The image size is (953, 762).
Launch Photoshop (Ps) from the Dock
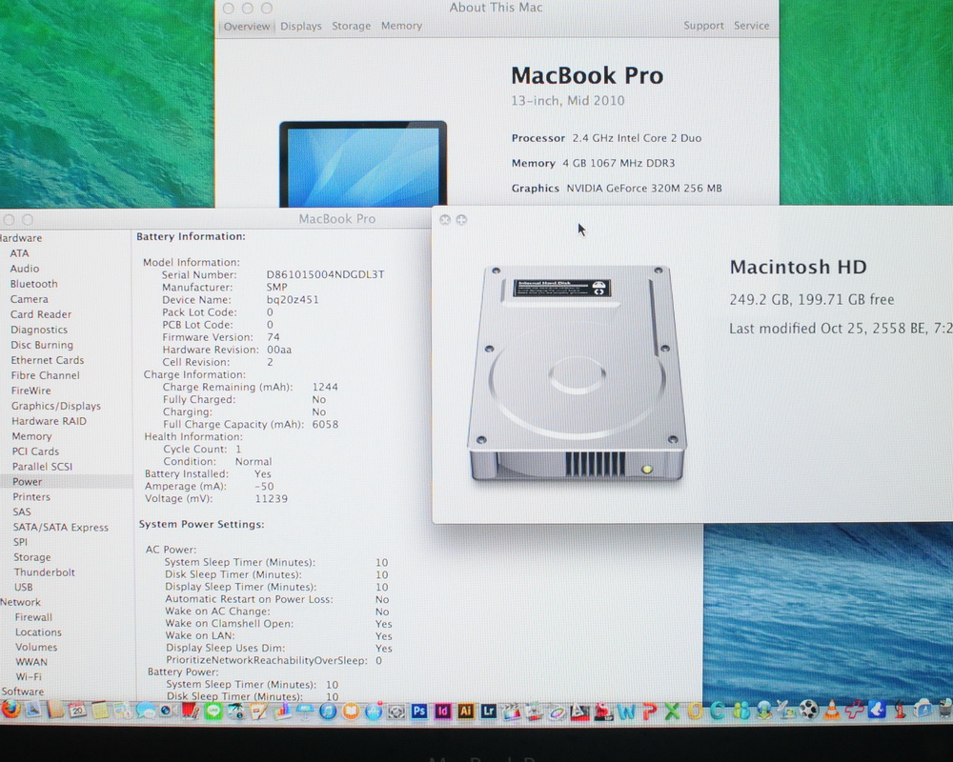pyautogui.click(x=419, y=711)
